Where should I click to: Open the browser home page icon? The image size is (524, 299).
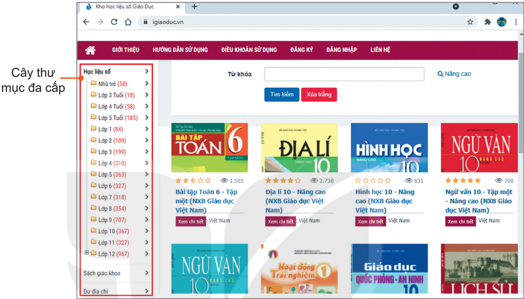[x=128, y=22]
